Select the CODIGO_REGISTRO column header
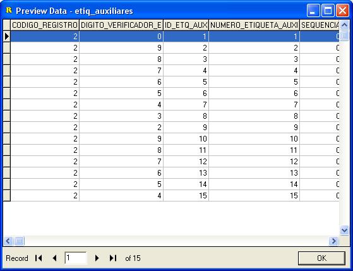Image resolution: width=353 pixels, height=271 pixels. coord(45,25)
